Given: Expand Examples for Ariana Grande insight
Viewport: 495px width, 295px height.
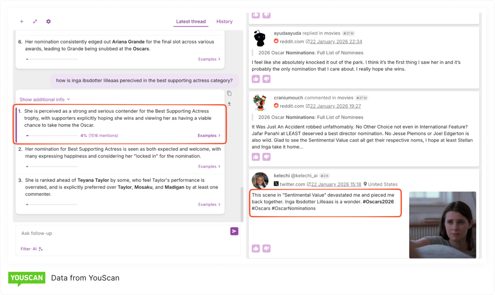Looking at the screenshot, I should click(x=209, y=59).
